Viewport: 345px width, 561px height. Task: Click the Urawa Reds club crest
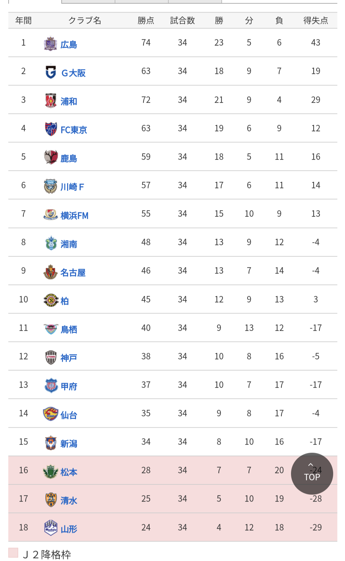[50, 100]
